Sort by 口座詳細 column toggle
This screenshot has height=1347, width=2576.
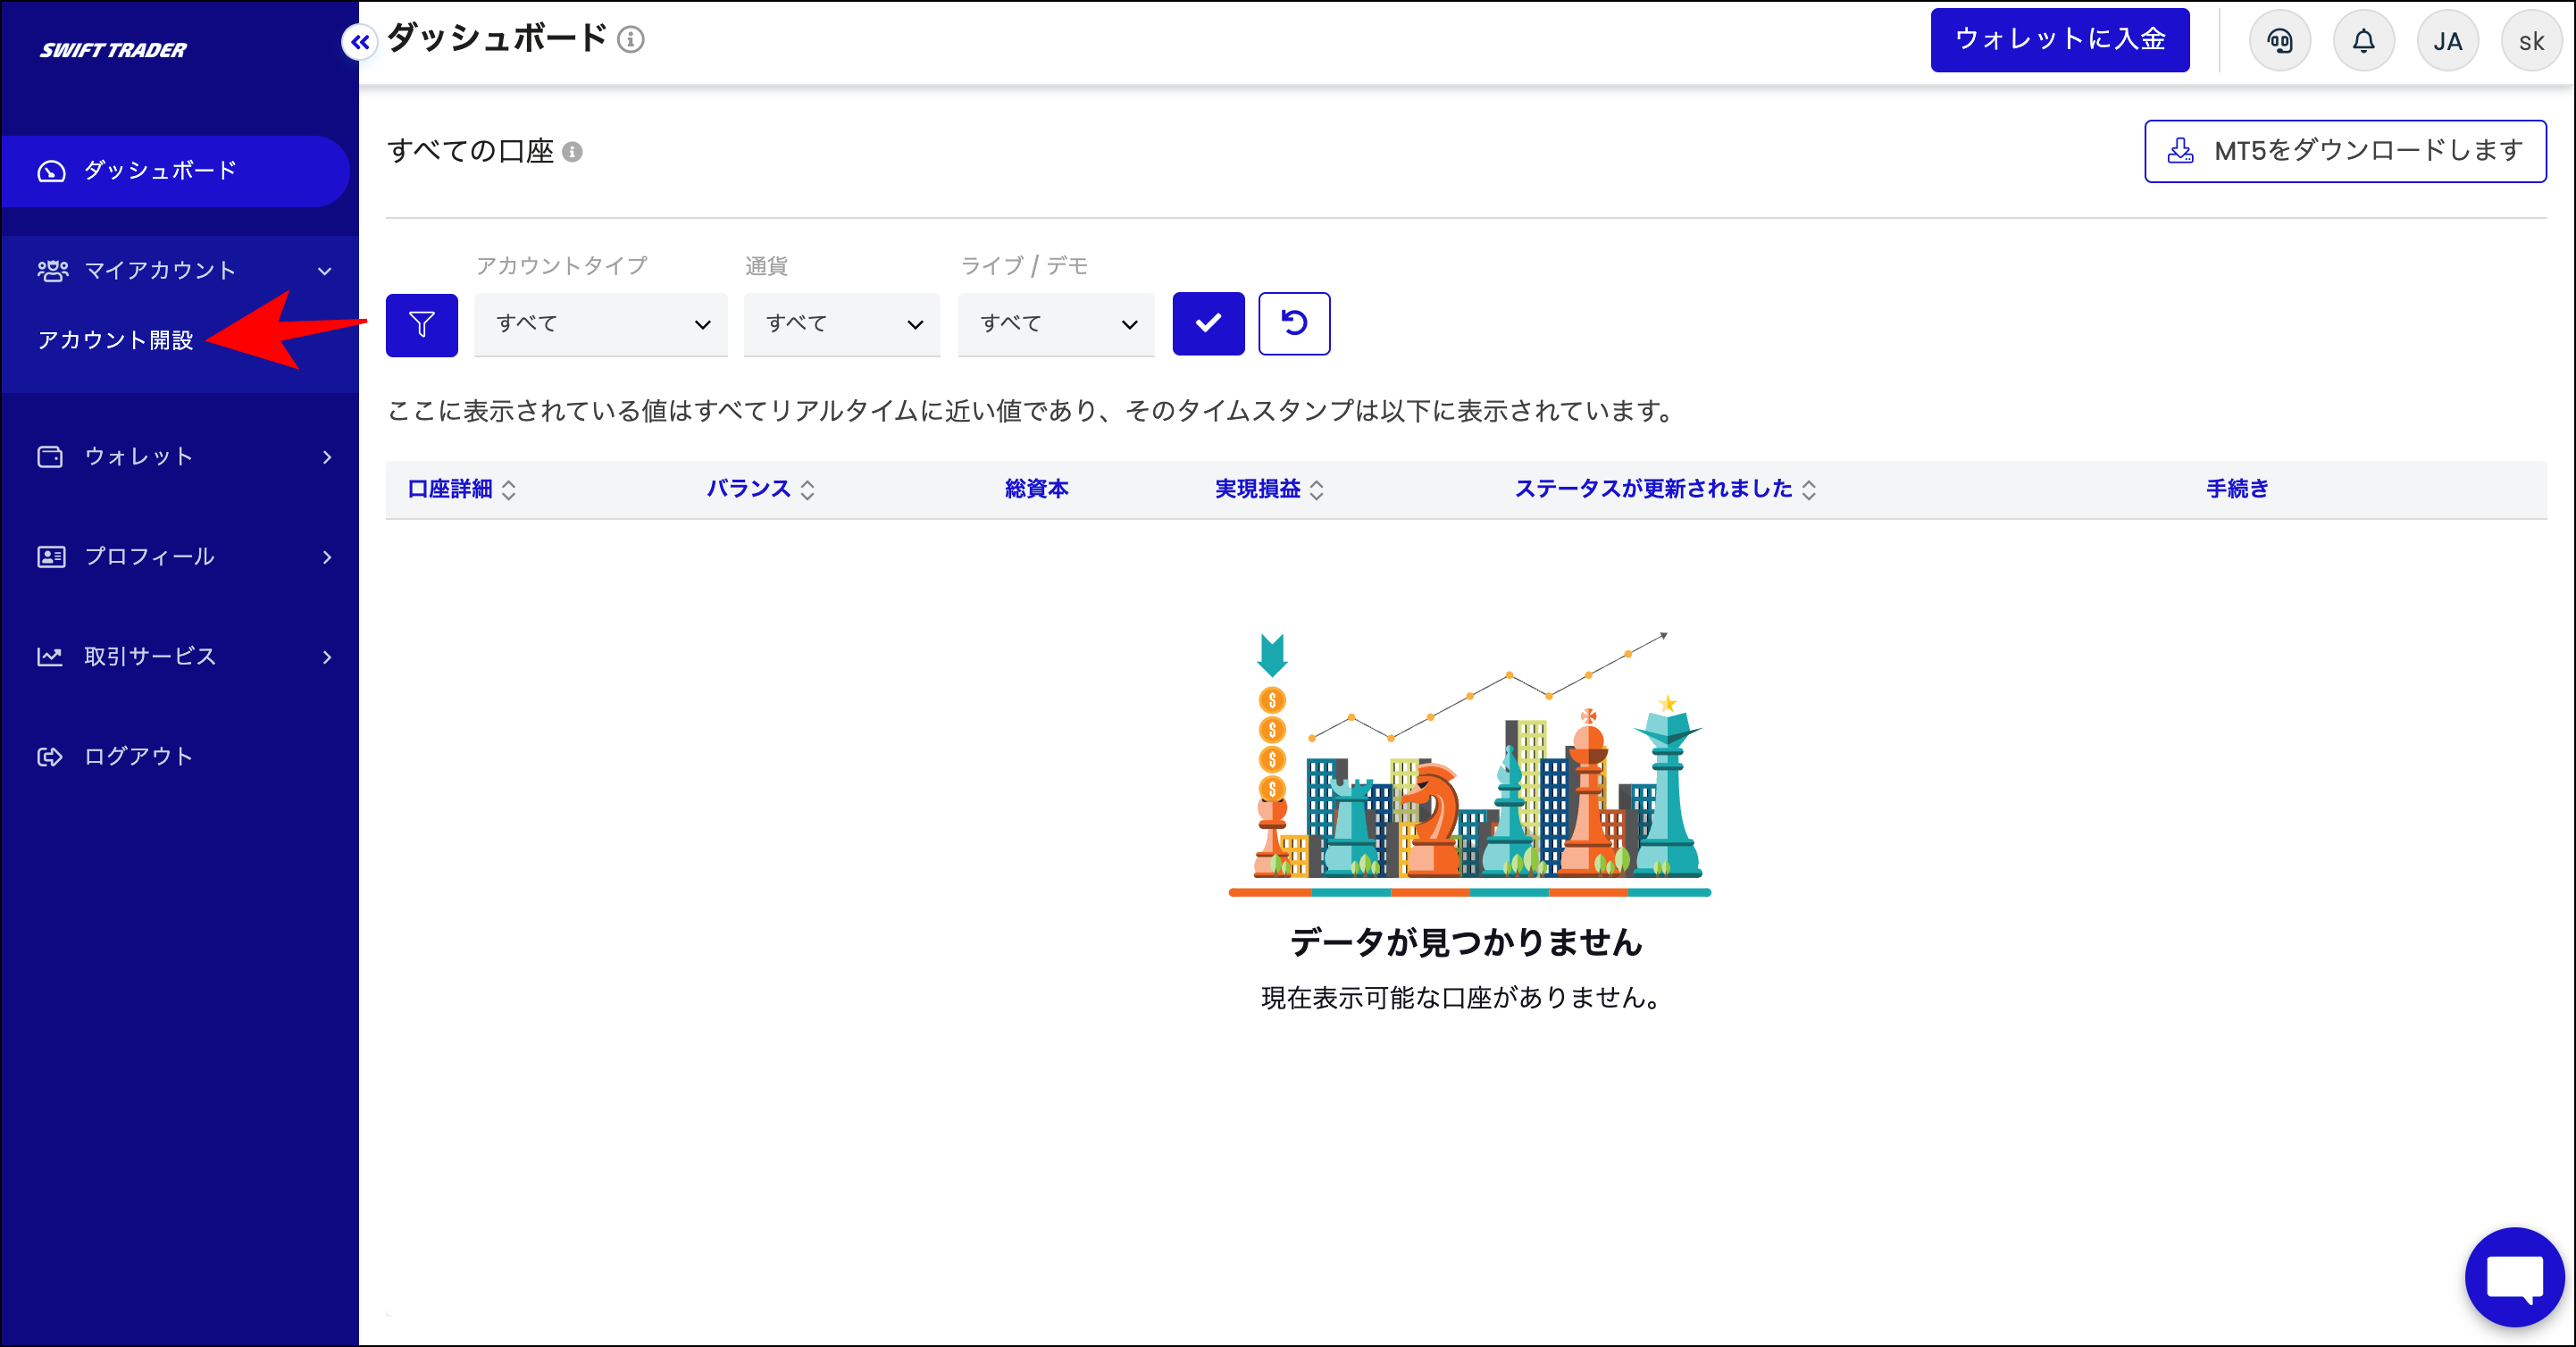point(509,489)
